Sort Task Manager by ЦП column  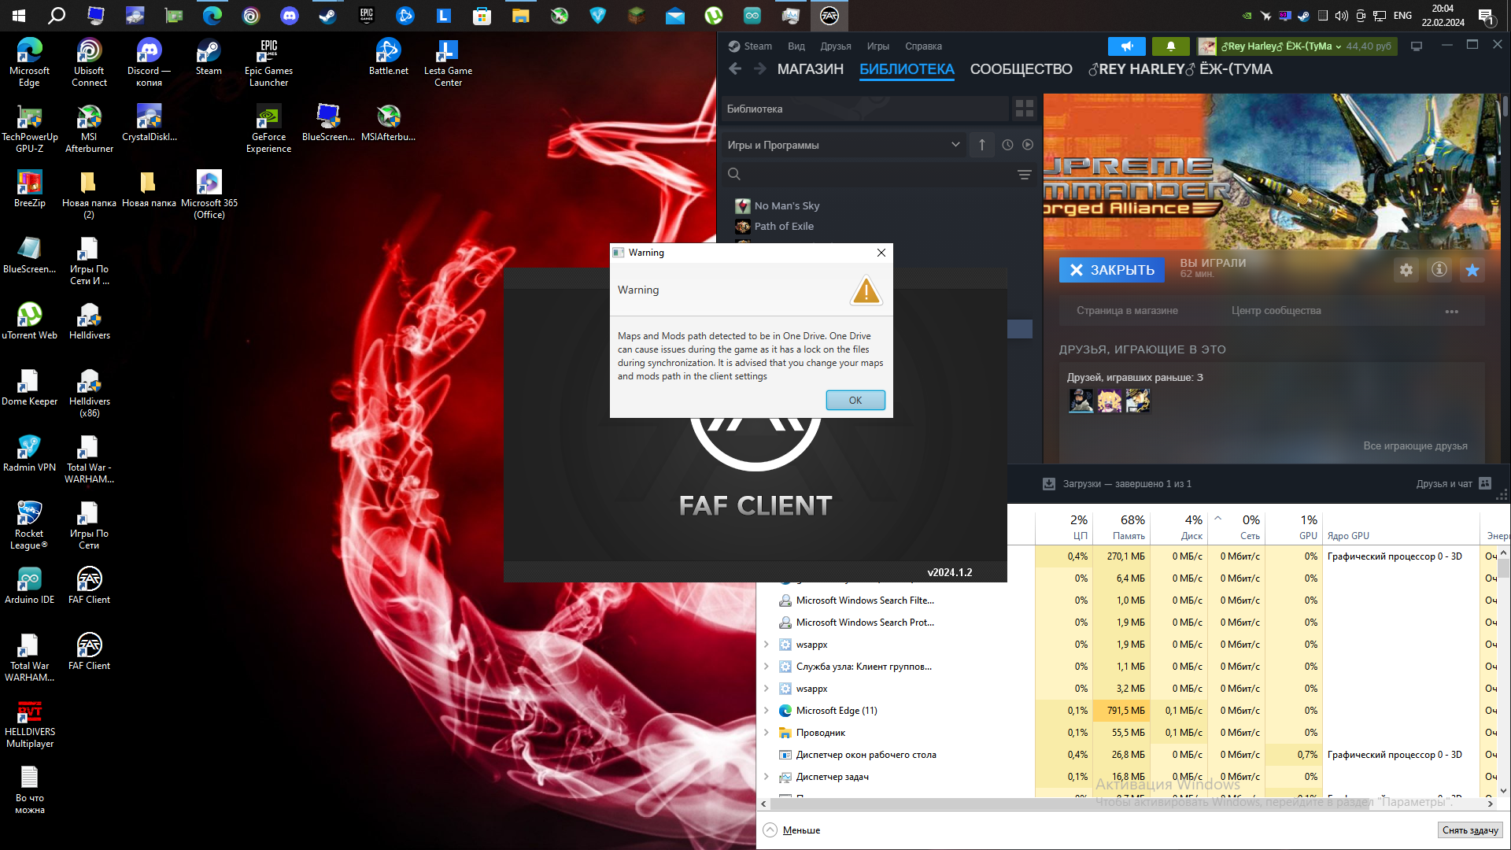click(1063, 527)
